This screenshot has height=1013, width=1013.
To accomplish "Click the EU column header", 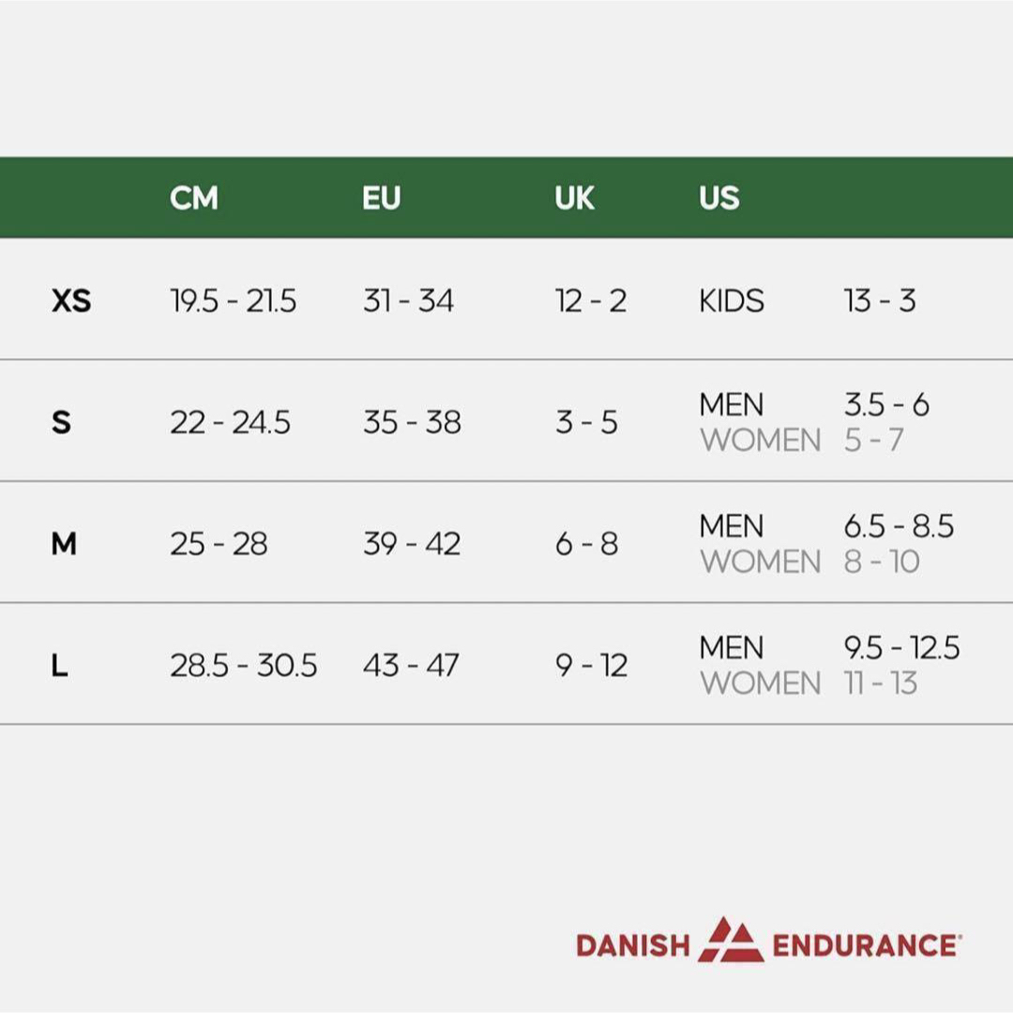I will click(381, 198).
